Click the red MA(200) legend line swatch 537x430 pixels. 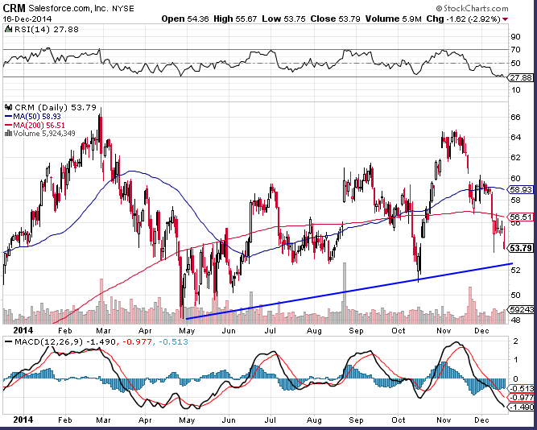pos(8,125)
